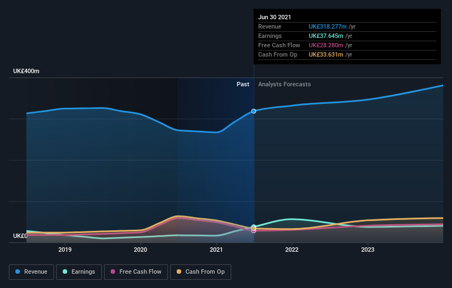
Task: Click the Revenue value UK£318.277m
Action: [328, 26]
